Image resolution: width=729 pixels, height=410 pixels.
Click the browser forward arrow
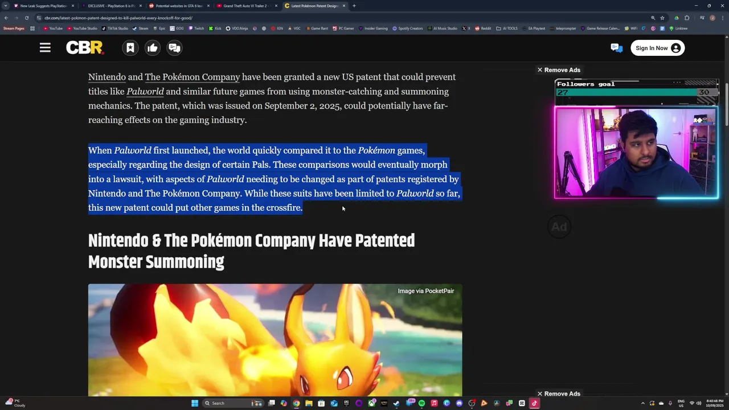tap(17, 18)
